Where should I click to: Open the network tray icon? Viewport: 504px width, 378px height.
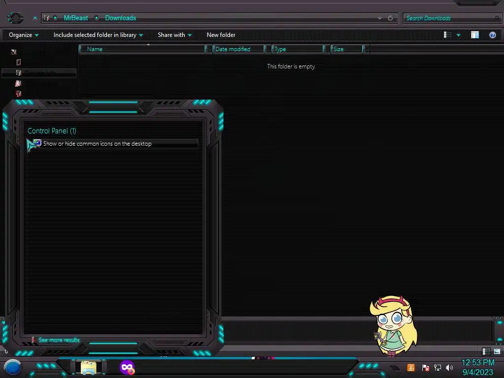pyautogui.click(x=438, y=367)
